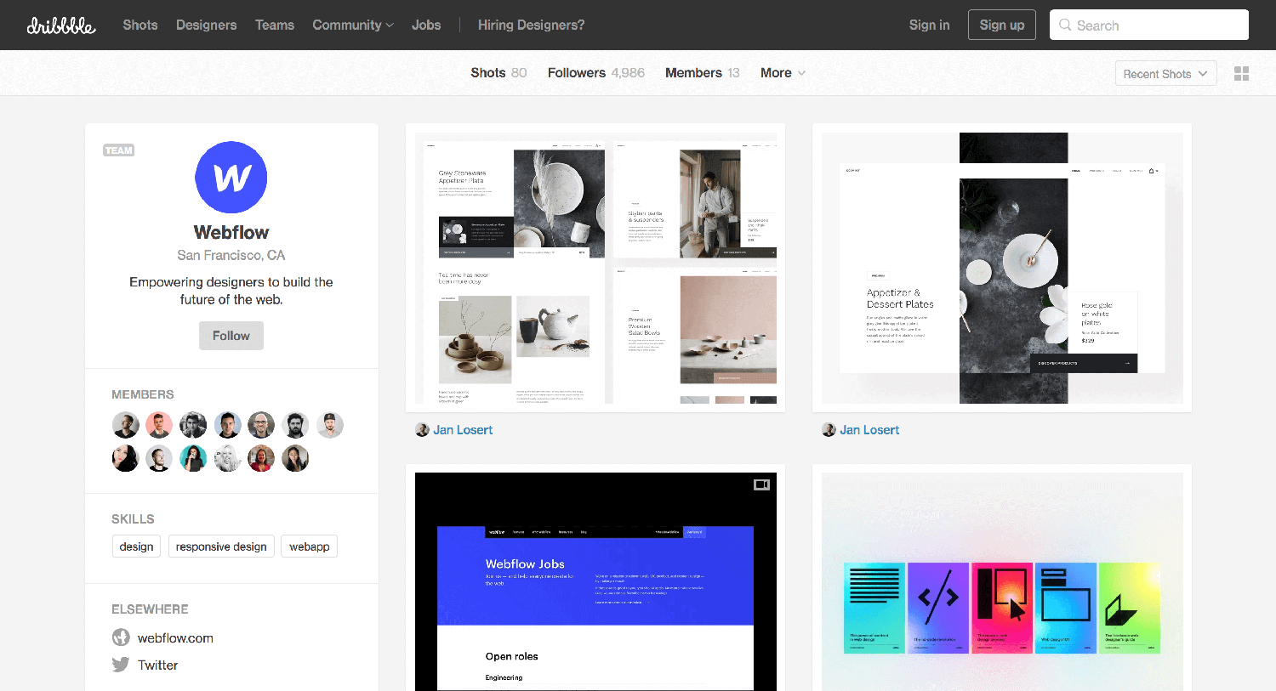1276x691 pixels.
Task: Click the Webflow team name heading
Action: point(231,233)
